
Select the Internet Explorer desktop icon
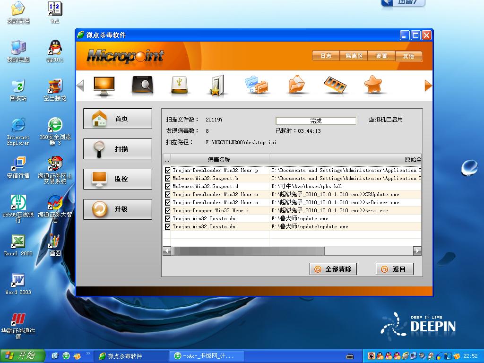coord(18,131)
